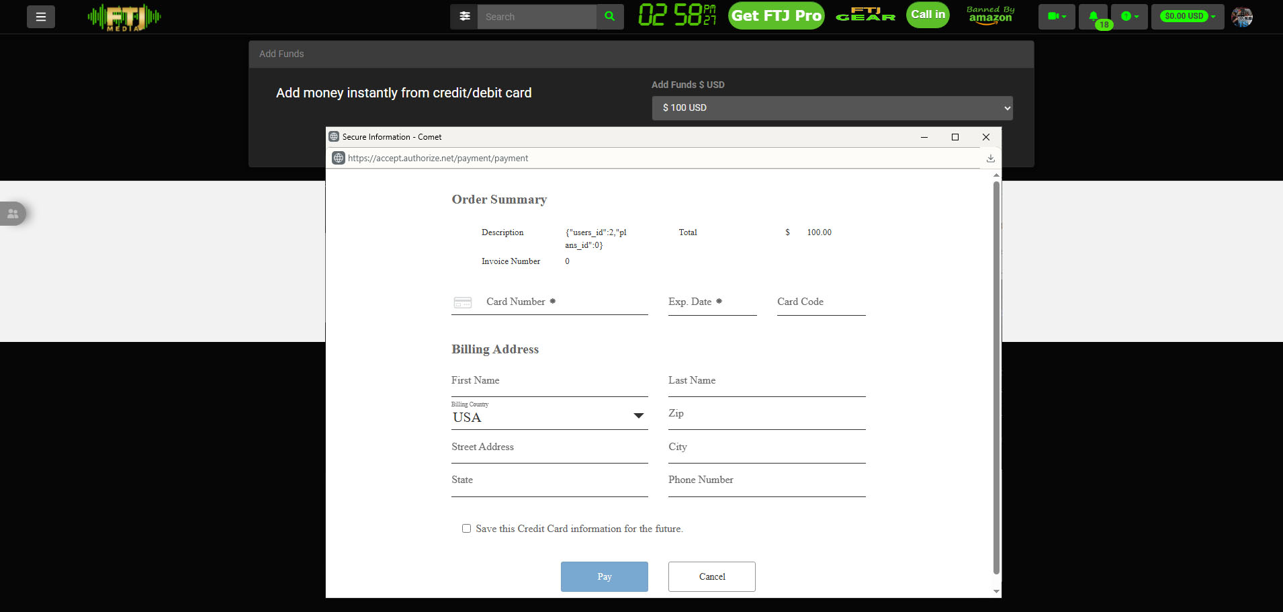Click the download icon in popup address bar
1283x612 pixels.
click(x=990, y=159)
